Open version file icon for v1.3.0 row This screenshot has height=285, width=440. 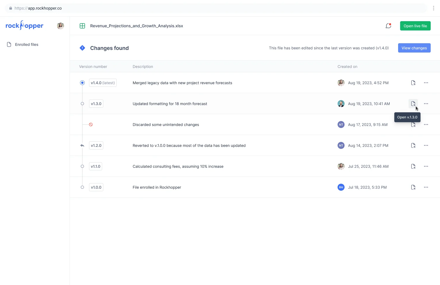point(413,104)
